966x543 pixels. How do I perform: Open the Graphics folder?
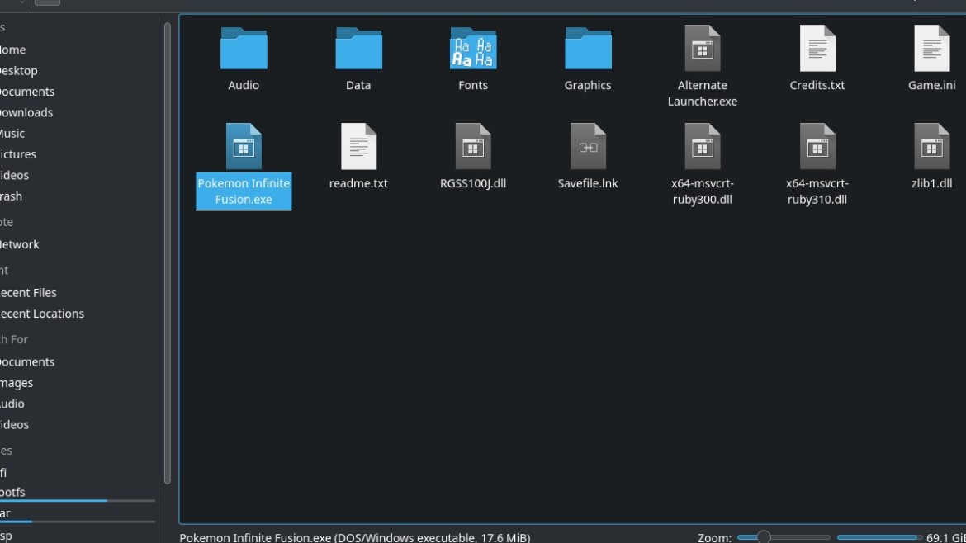point(588,50)
